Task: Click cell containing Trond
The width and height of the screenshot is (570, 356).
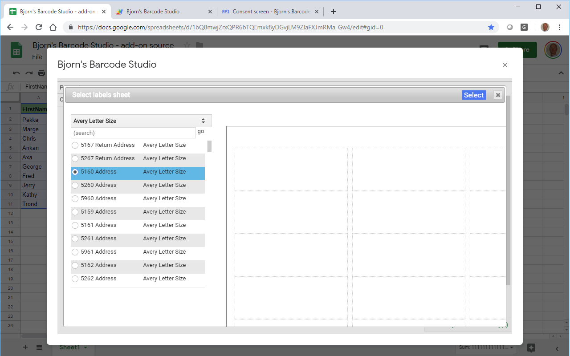Action: coord(34,204)
